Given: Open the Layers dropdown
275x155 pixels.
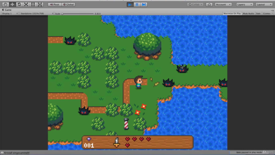Looking at the screenshot, I should [x=244, y=5].
